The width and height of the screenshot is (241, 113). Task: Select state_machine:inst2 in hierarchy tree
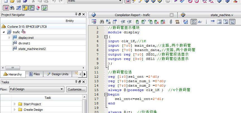pyautogui.click(x=32, y=49)
